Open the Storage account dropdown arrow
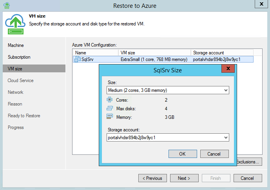The width and height of the screenshot is (270, 190). pos(226,138)
